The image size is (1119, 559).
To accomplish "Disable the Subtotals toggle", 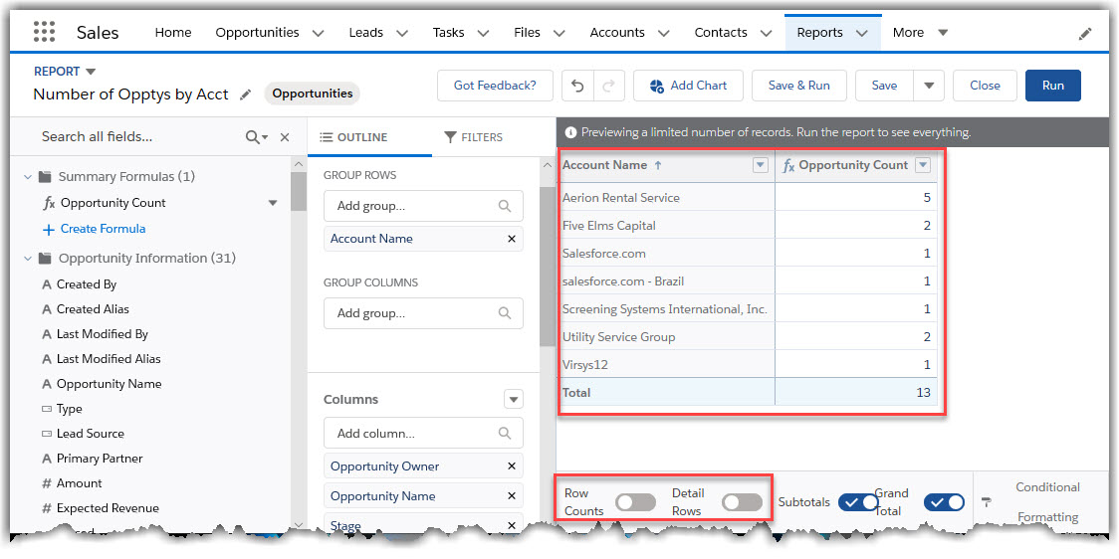I will click(x=857, y=502).
